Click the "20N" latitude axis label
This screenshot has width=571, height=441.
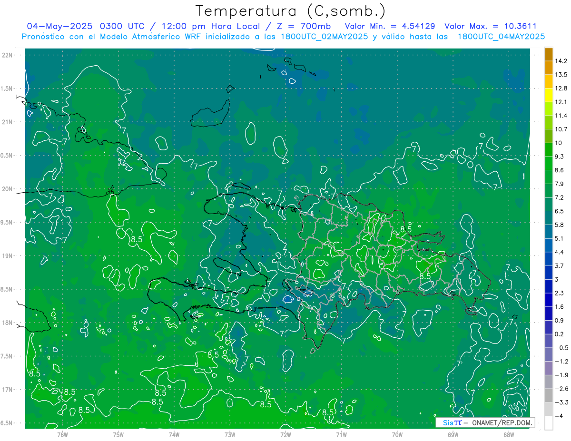[8, 189]
